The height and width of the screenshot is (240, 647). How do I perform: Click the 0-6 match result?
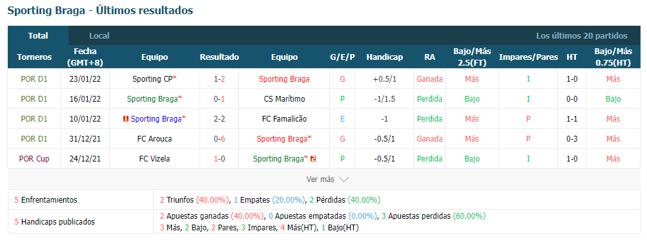click(219, 139)
